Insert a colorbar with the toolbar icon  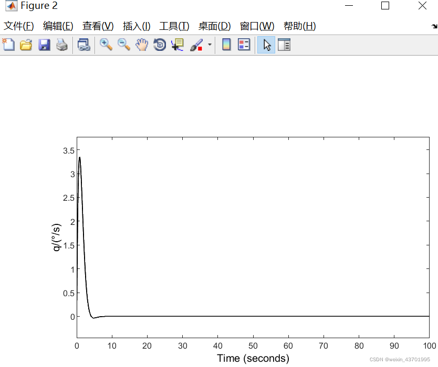(x=226, y=45)
